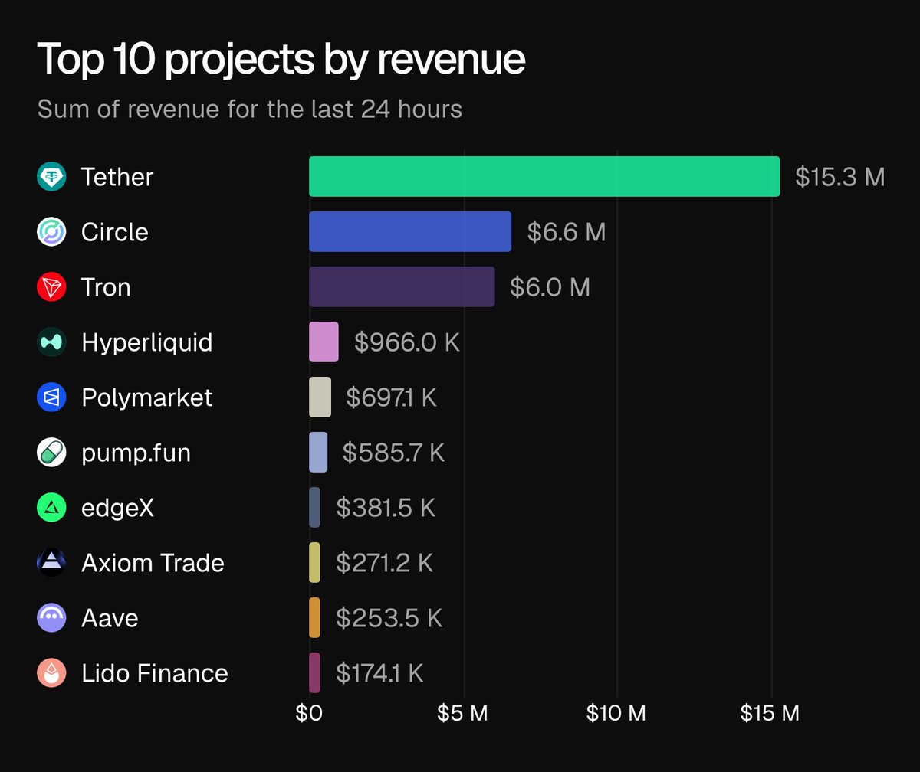This screenshot has height=772, width=920.
Task: Click the Tether logo icon
Action: pyautogui.click(x=51, y=177)
